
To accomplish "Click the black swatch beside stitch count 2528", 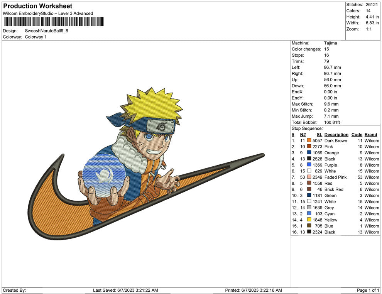I will pos(309,159).
